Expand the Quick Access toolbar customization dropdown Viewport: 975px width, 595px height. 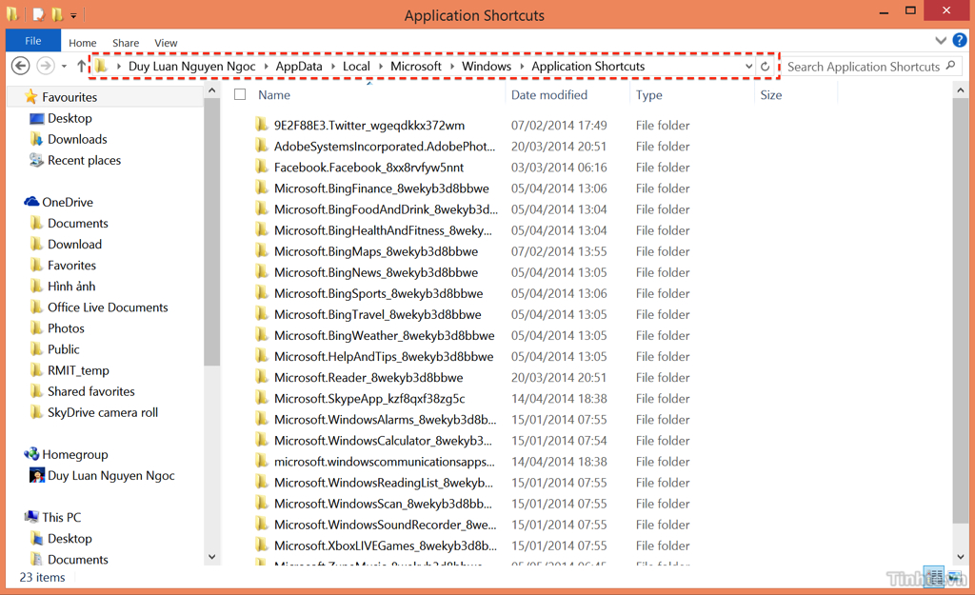pyautogui.click(x=72, y=14)
